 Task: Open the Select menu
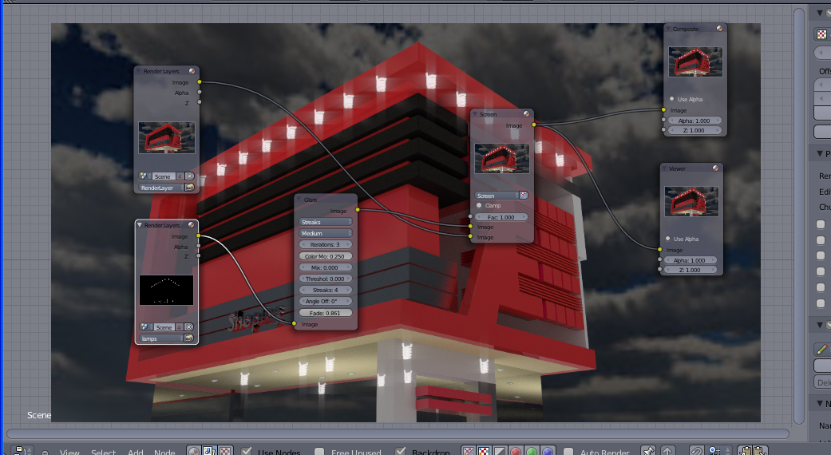(103, 452)
